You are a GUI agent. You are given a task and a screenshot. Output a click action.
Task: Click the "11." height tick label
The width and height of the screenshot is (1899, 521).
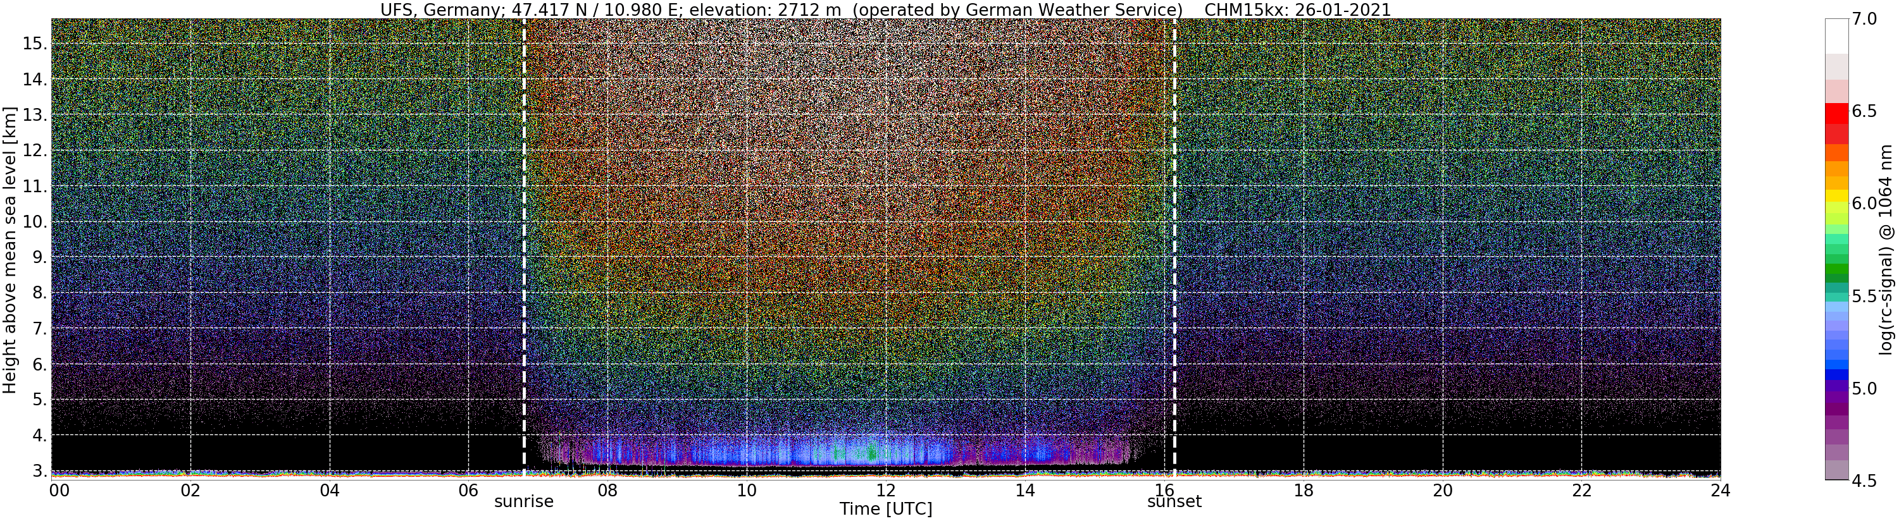click(35, 187)
